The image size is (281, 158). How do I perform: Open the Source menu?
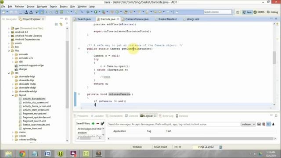[30, 7]
